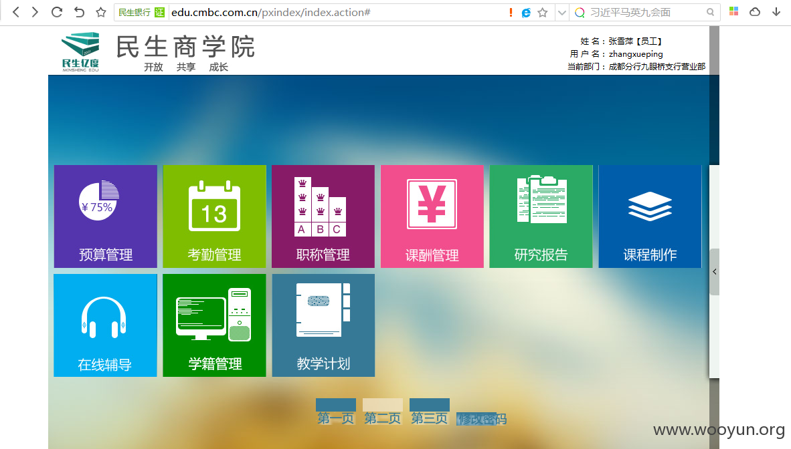
Task: Open the 教学计划 notebook tile
Action: pyautogui.click(x=323, y=325)
